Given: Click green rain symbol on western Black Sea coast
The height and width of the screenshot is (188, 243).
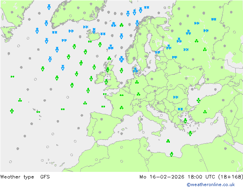Looking at the screenshot, I should [199, 101].
